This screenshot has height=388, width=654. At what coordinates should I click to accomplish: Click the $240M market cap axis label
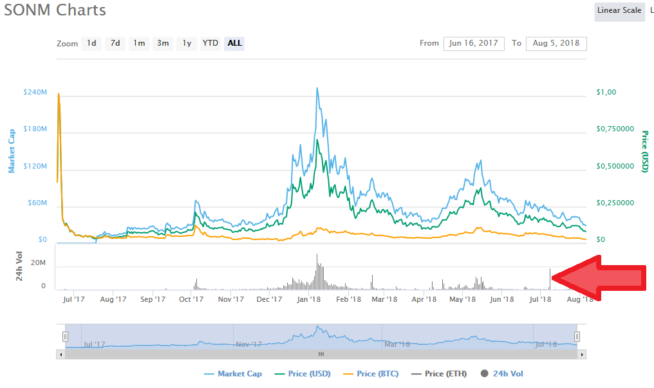(35, 92)
